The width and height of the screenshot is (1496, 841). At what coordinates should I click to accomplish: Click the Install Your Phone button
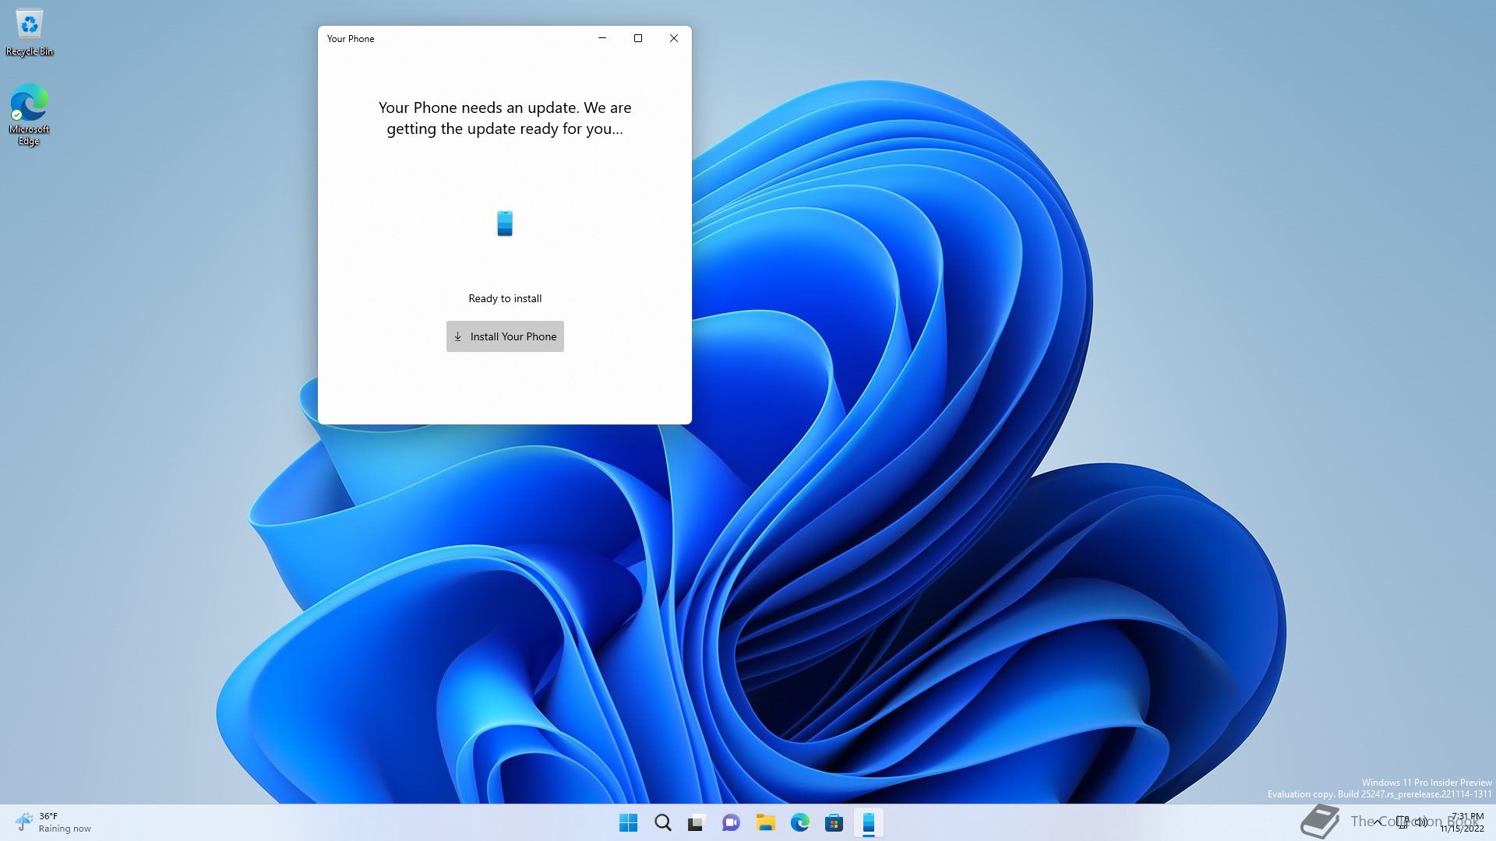(505, 336)
